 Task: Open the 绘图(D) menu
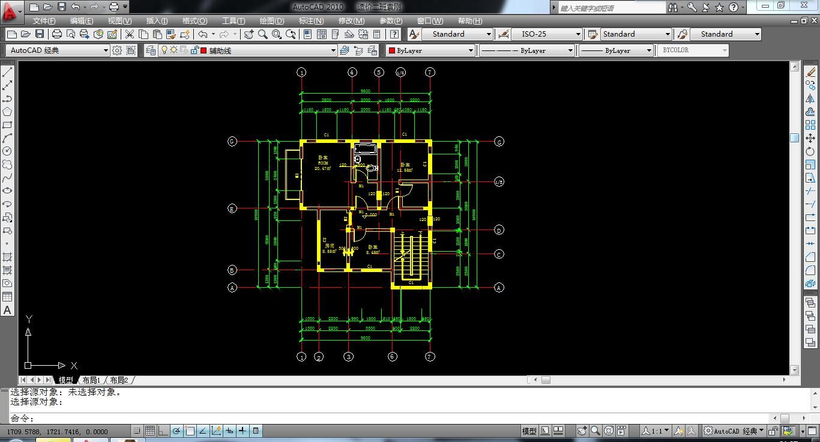point(271,21)
